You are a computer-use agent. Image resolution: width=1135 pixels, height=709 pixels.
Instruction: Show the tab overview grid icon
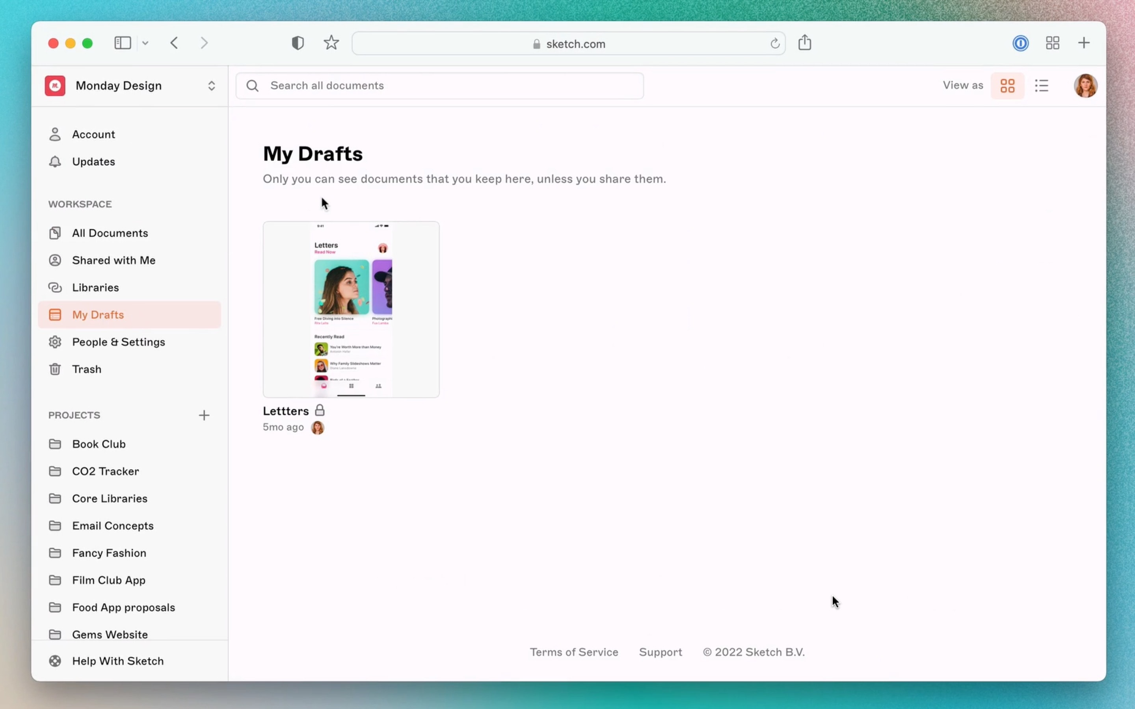[1053, 43]
